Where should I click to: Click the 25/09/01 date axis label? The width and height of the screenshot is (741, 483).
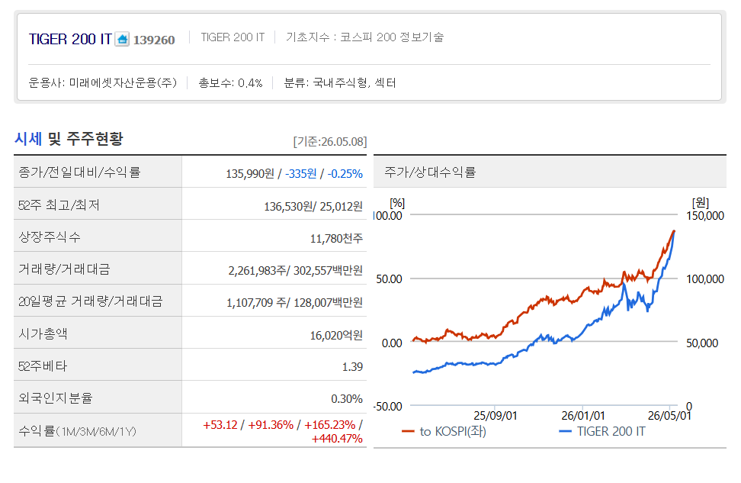496,416
